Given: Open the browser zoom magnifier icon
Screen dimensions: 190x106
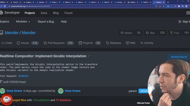Looking at the screenshot, I should [x=156, y=6].
